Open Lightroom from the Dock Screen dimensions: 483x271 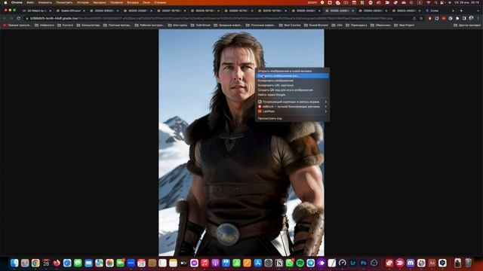353,263
